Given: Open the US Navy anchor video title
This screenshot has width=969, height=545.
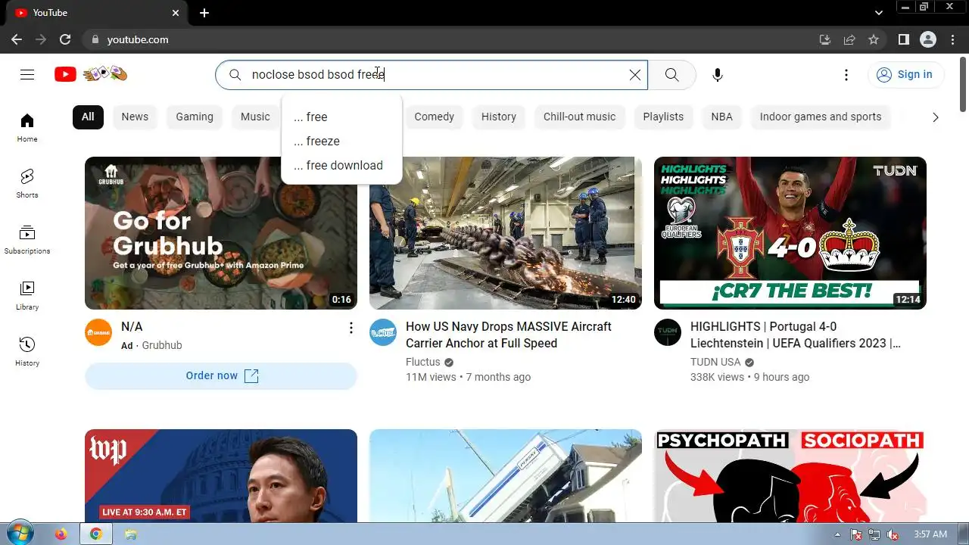Looking at the screenshot, I should tap(509, 335).
